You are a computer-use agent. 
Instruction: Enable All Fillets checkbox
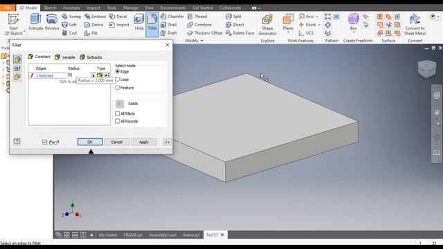[x=118, y=113]
